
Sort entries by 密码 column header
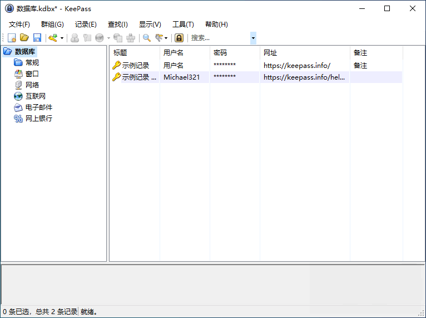point(235,53)
